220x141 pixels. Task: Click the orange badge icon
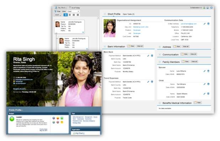(x=58, y=118)
